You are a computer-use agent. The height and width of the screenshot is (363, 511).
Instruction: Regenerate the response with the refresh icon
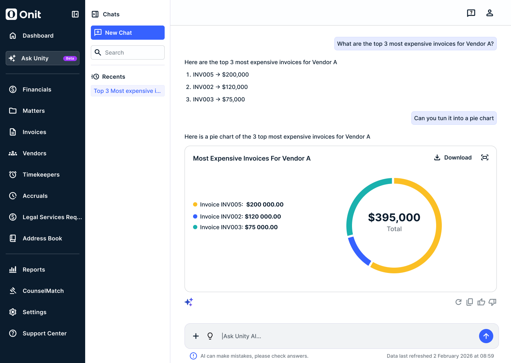(x=458, y=302)
